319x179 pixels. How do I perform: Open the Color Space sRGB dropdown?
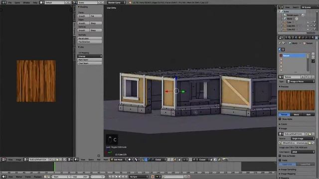(303, 152)
